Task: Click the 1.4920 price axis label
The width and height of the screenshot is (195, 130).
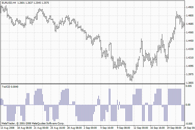Action: point(190,7)
